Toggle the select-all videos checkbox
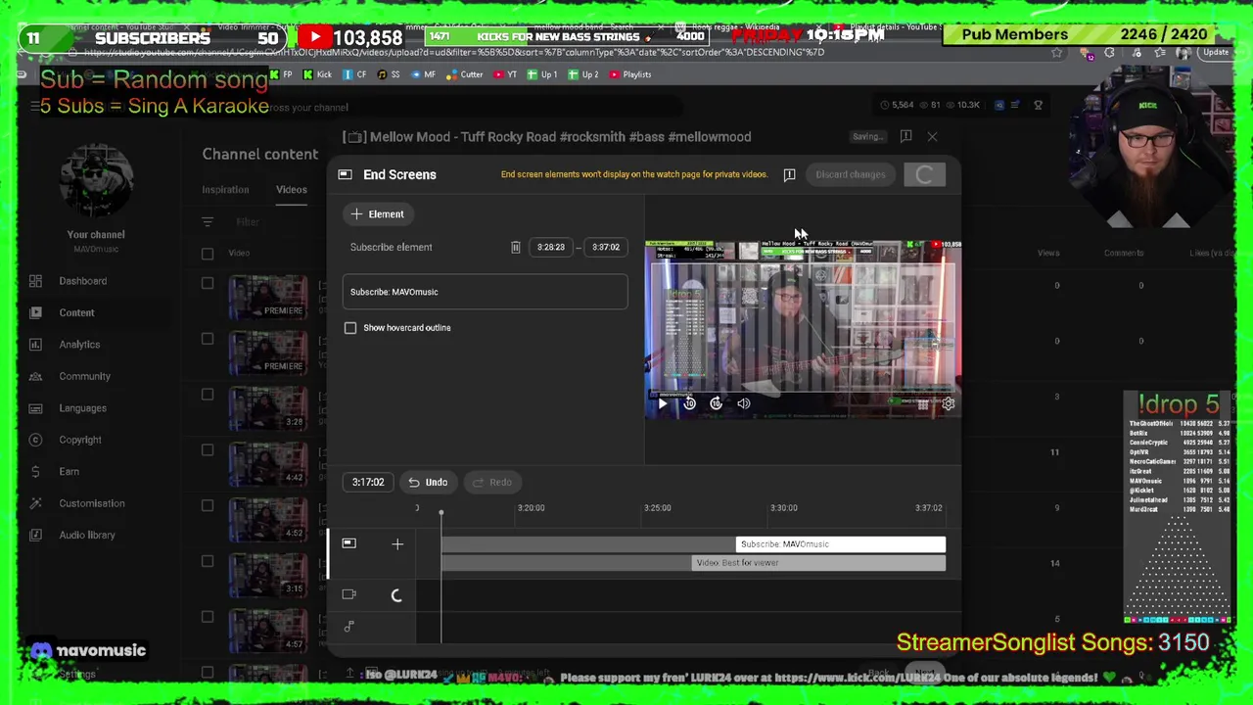Viewport: 1253px width, 705px height. 208,254
